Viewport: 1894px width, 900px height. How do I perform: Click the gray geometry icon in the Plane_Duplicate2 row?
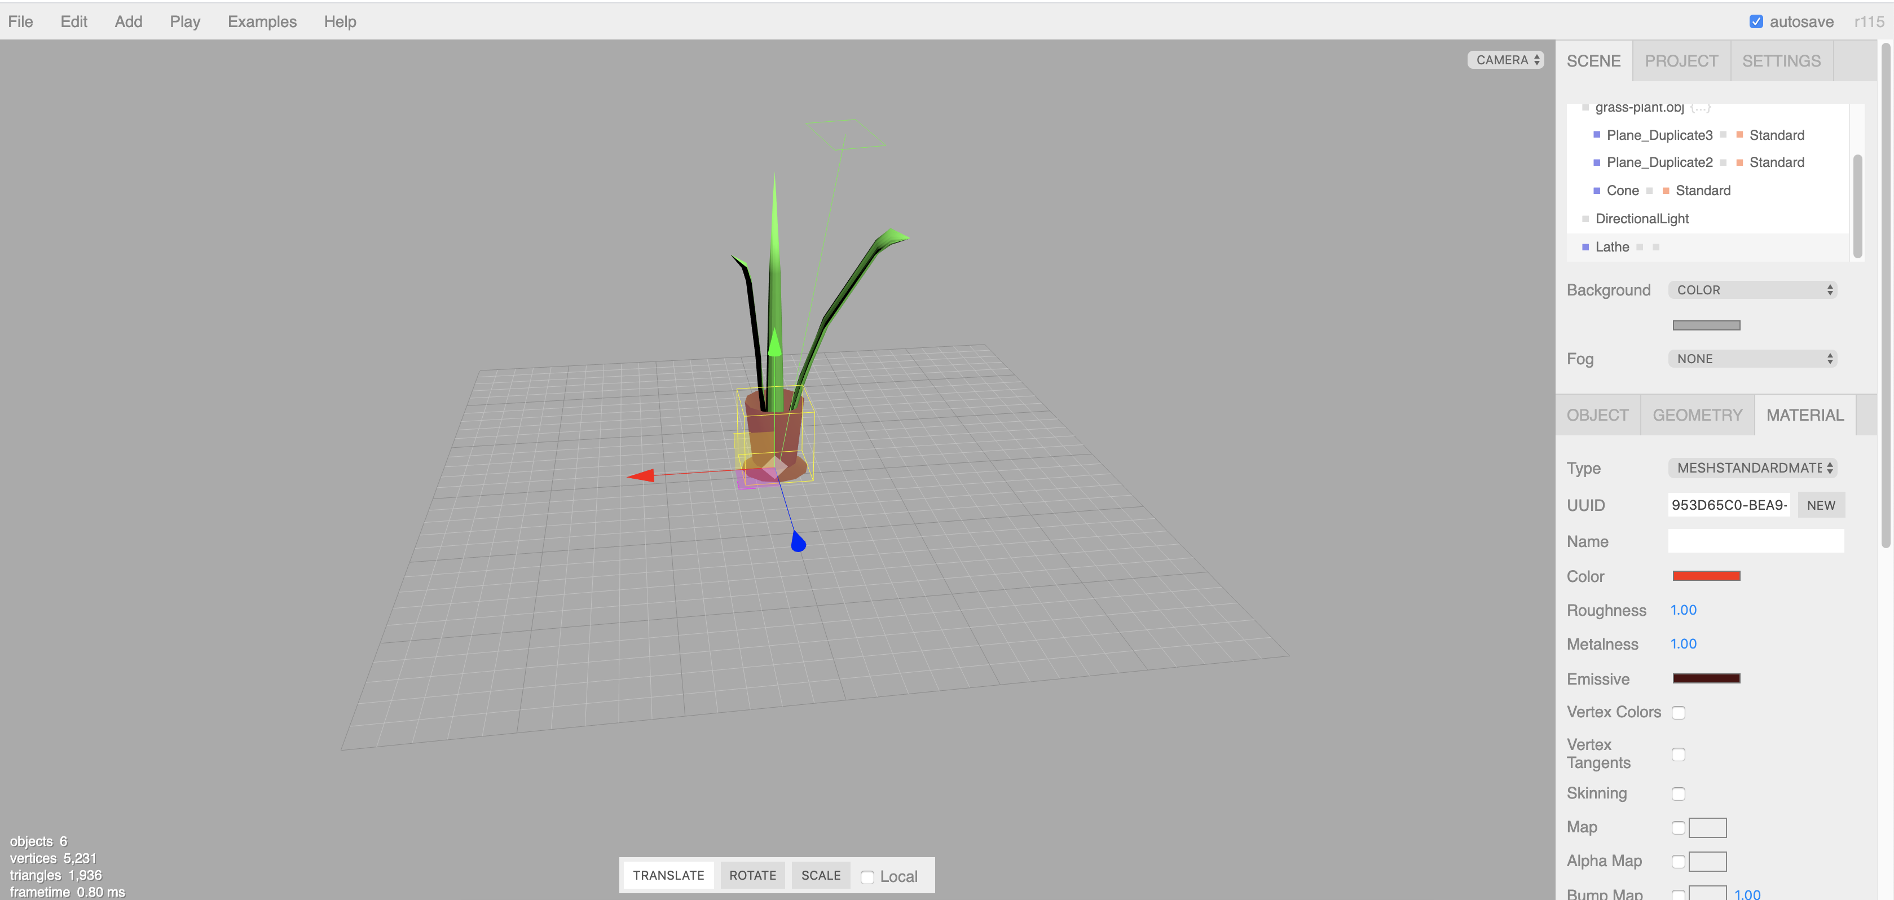1723,162
